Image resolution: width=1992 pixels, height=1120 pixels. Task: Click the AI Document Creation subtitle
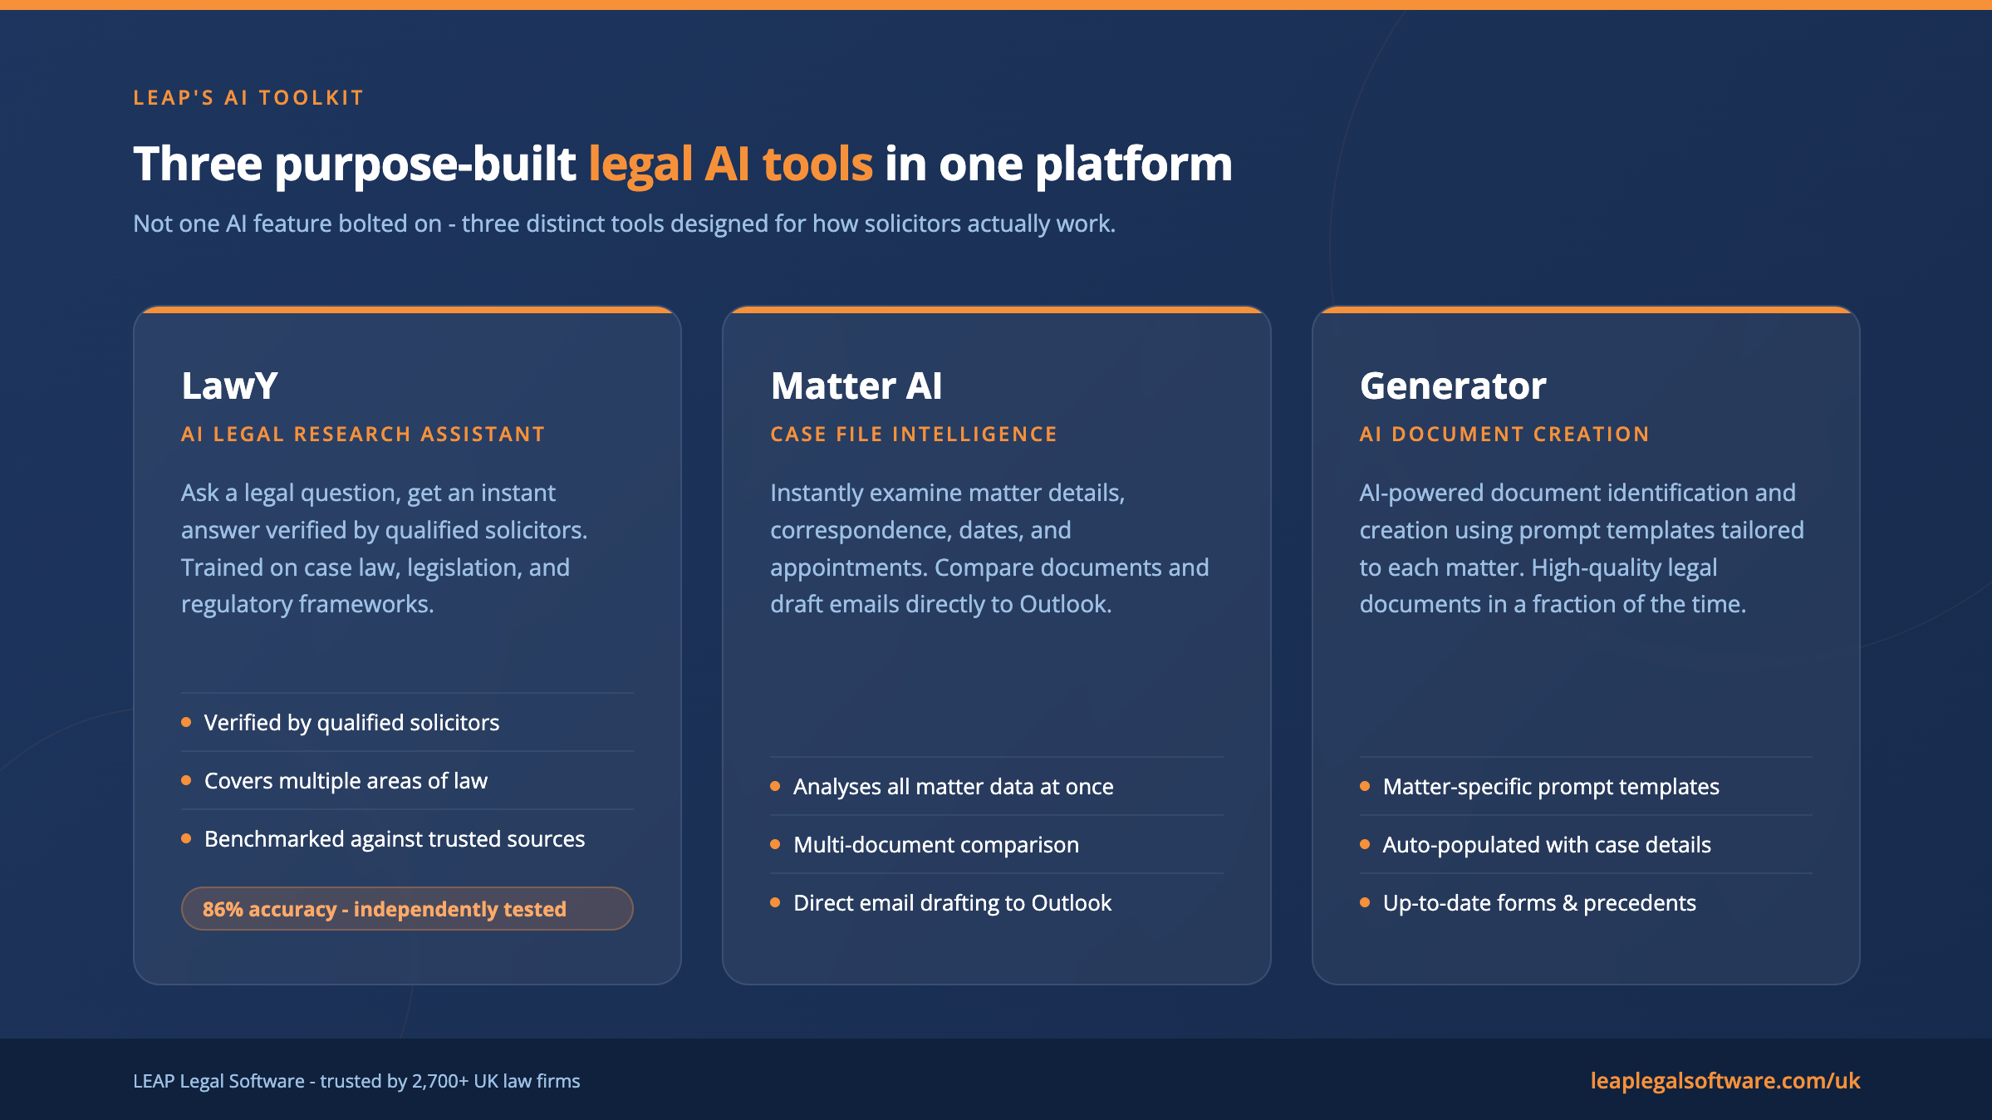pyautogui.click(x=1504, y=434)
